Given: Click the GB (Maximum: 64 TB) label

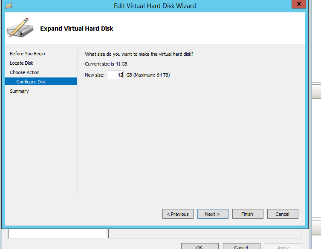Looking at the screenshot, I should (148, 75).
